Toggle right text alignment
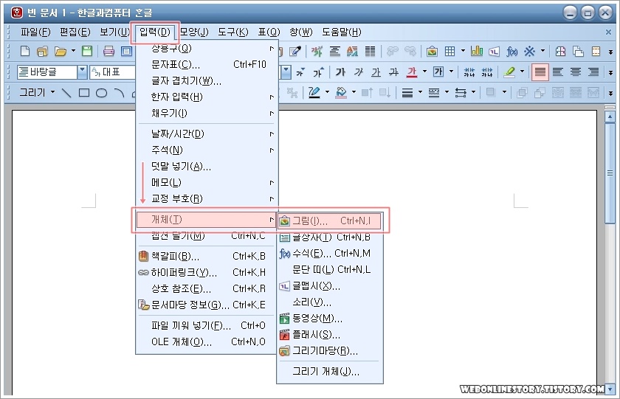620x399 pixels. coord(593,72)
